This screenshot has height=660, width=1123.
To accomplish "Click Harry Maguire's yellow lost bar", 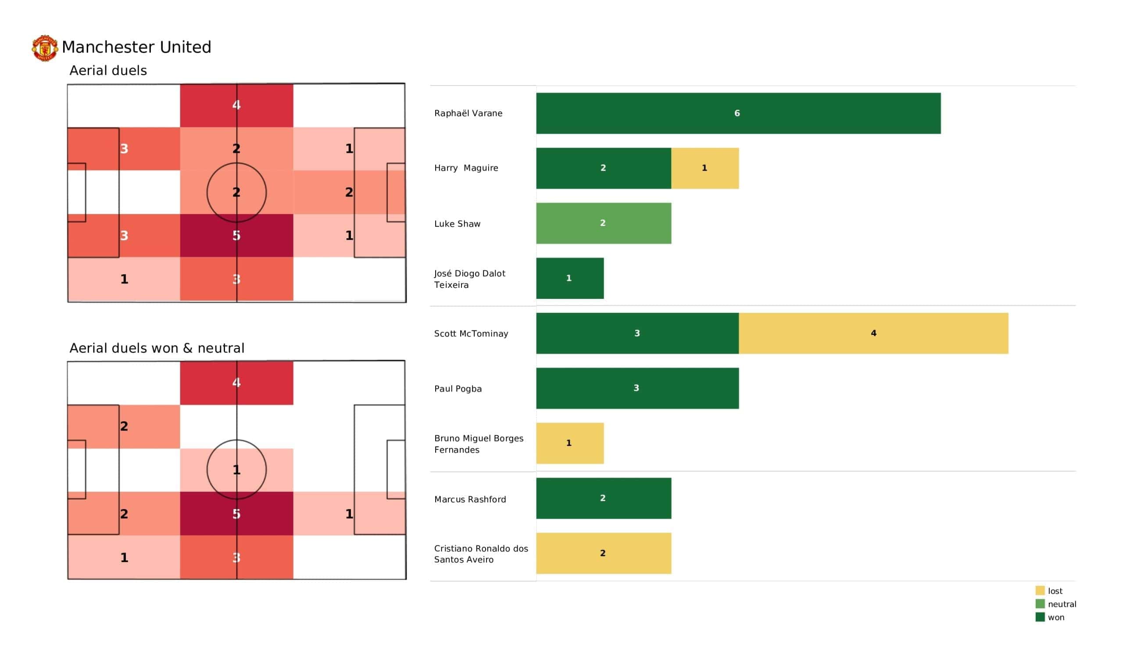I will coord(705,168).
